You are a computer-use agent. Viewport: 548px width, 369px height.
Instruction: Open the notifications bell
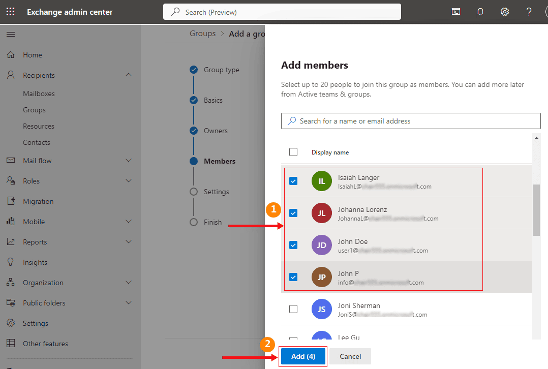(480, 12)
